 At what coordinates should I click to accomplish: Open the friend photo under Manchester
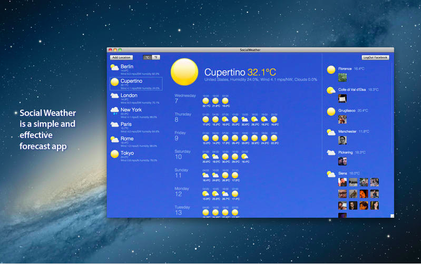342,141
